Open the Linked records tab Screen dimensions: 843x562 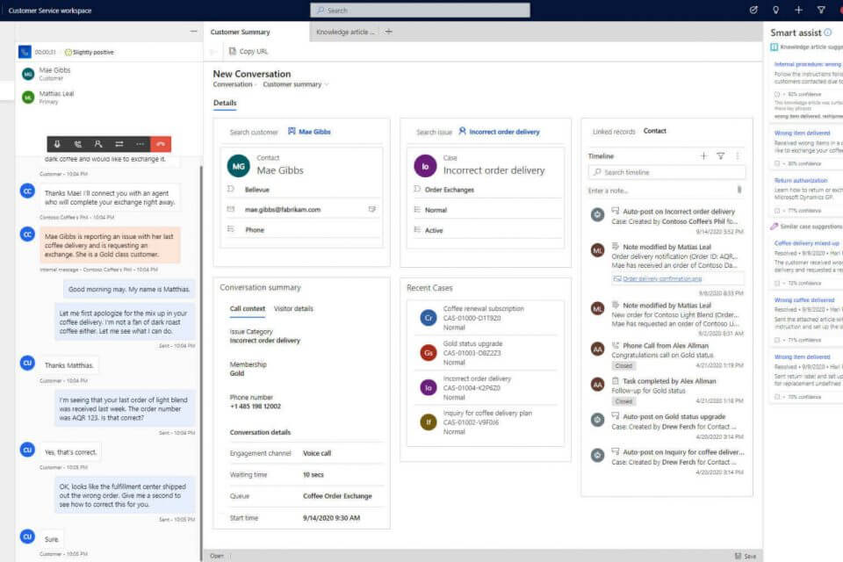point(613,132)
